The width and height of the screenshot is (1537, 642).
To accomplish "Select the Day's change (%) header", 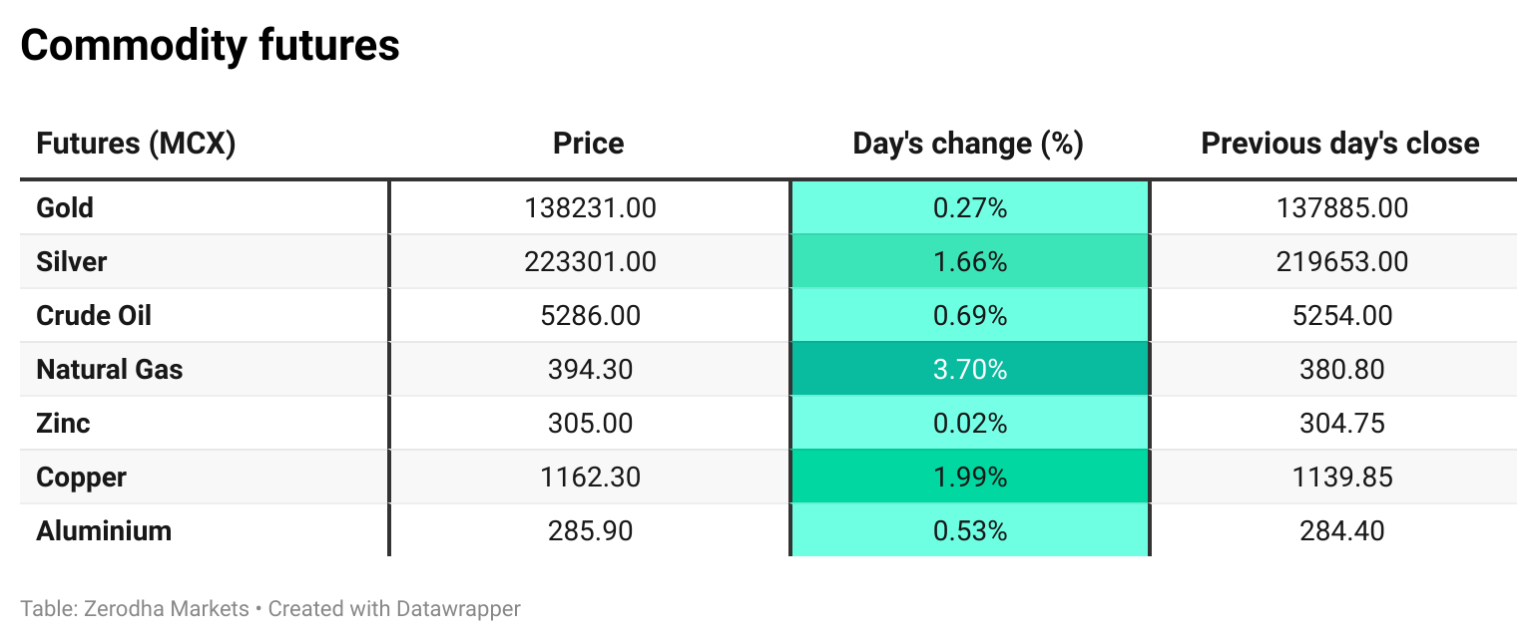I will coord(968,144).
